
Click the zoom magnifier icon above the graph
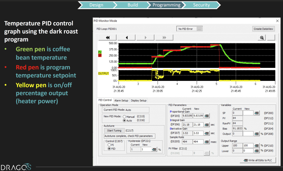click(x=261, y=38)
